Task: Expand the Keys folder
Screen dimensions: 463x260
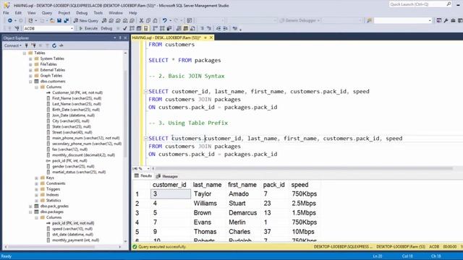Action: [36, 178]
